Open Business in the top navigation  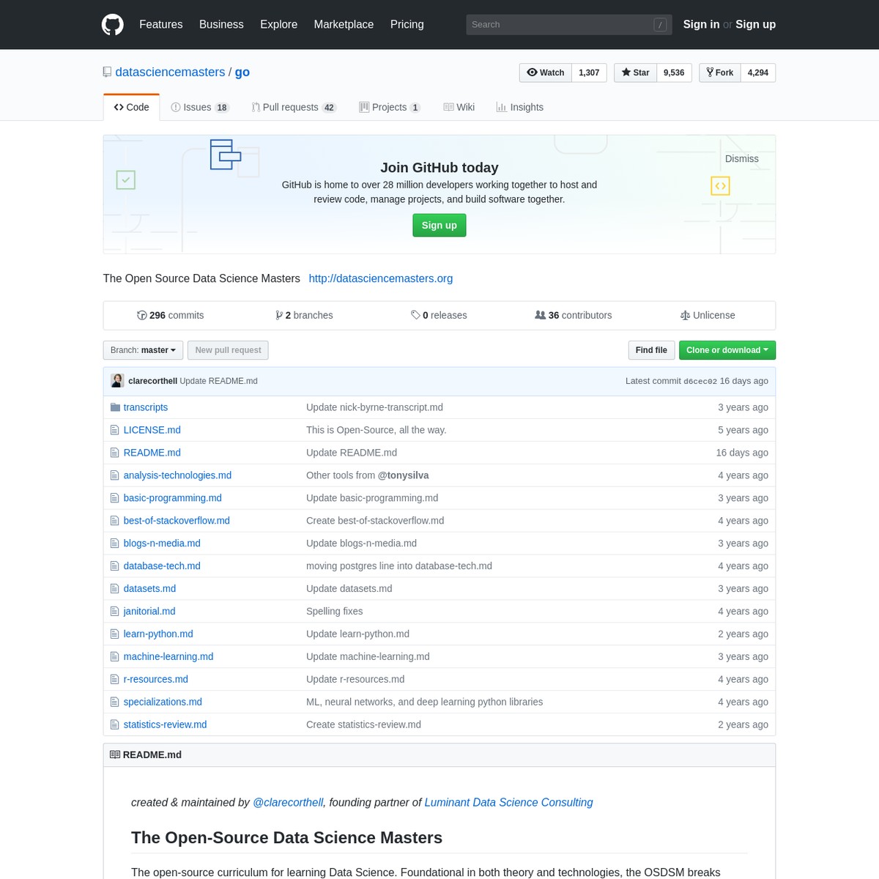click(x=221, y=24)
